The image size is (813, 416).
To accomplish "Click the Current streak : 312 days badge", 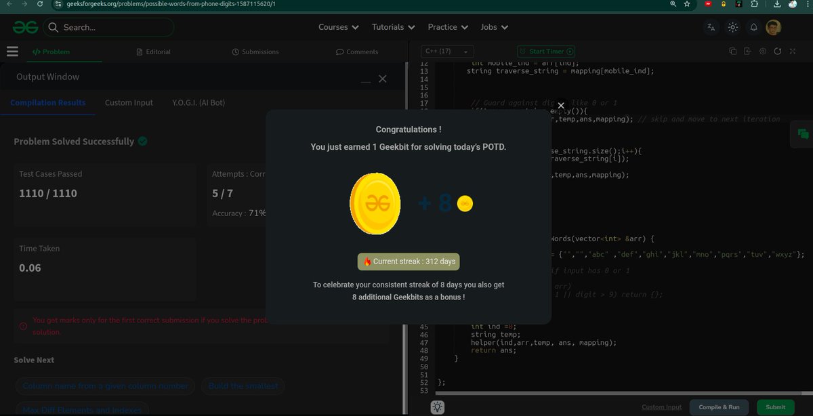I will coord(409,261).
